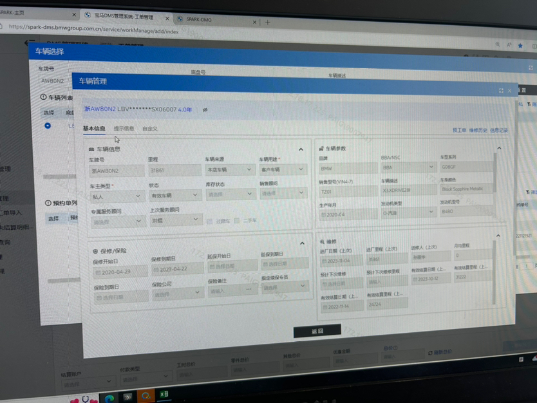Tick the 过路车 checkbox

(x=210, y=221)
